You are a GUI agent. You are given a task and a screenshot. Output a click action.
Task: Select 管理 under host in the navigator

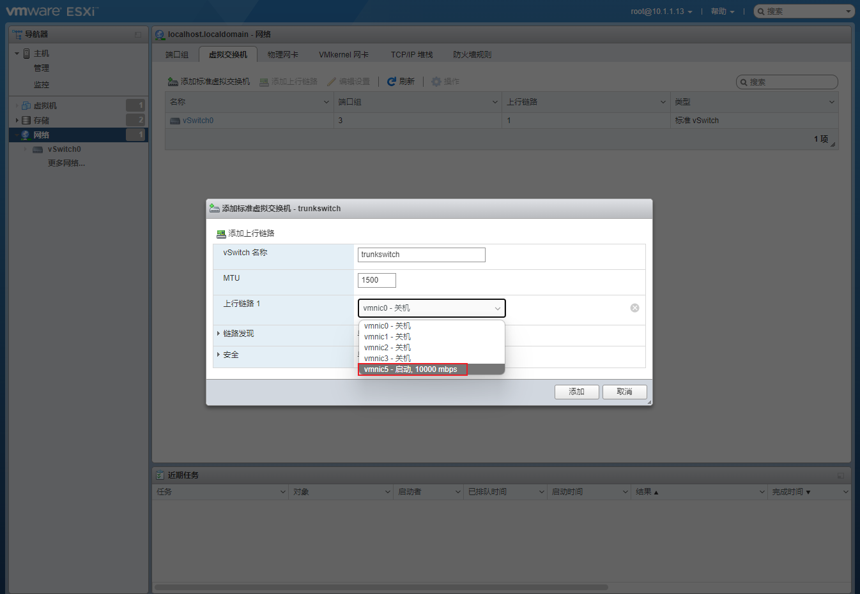(x=42, y=68)
